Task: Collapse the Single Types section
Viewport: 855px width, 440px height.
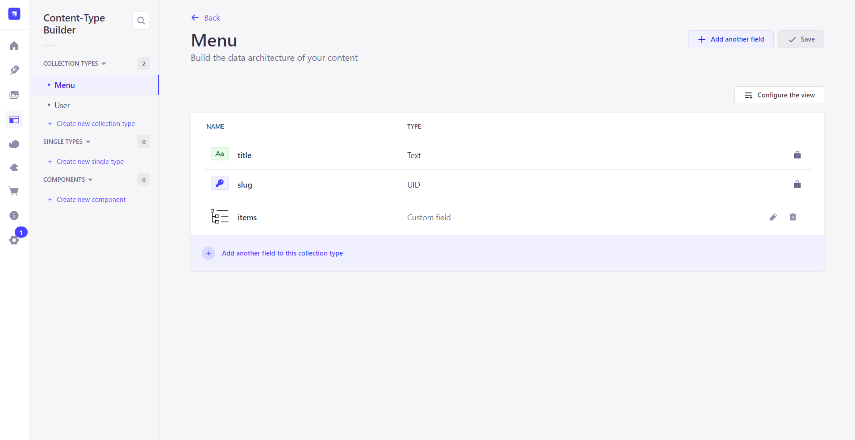Action: (x=67, y=142)
